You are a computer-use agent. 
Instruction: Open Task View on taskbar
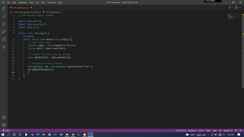(20, 134)
